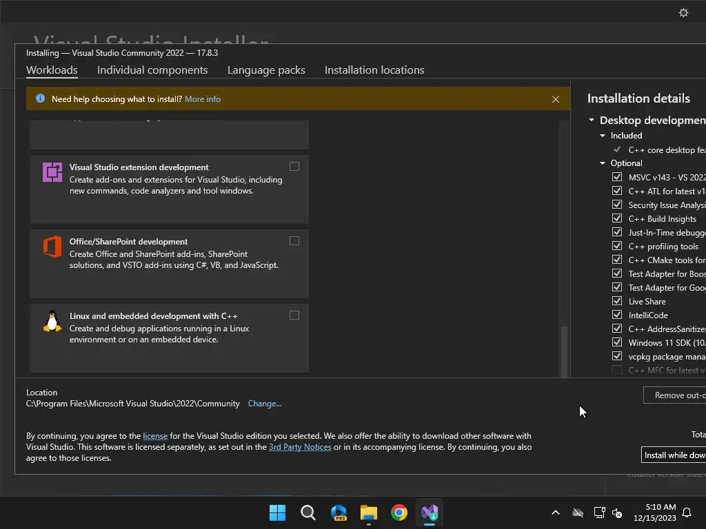Open the settings gear at top right
The height and width of the screenshot is (529, 706).
pyautogui.click(x=683, y=12)
